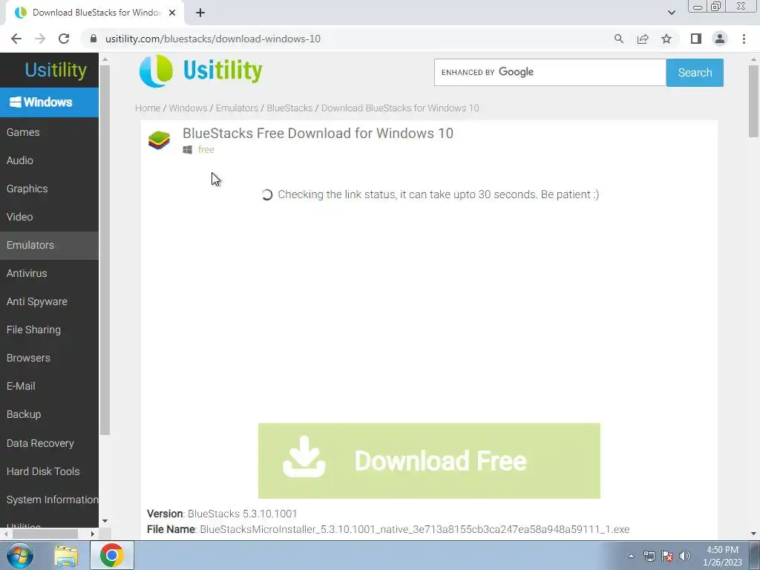Toggle the browser side panel
The image size is (760, 570).
(696, 39)
